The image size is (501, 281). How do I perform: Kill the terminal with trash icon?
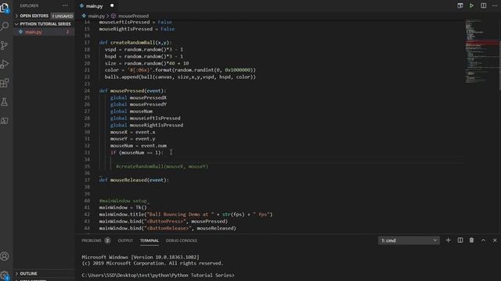click(x=471, y=240)
